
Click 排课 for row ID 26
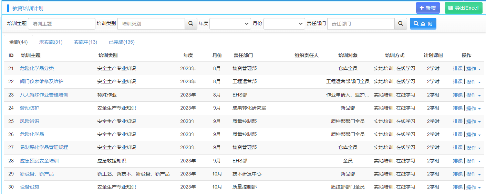[458, 134]
